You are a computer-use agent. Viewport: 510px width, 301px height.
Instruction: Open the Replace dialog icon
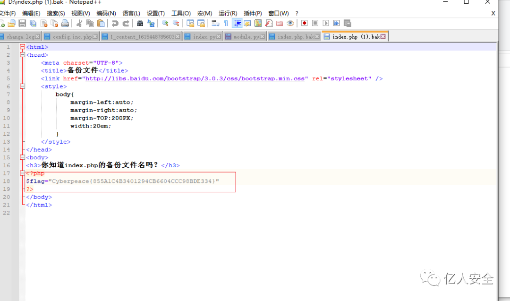(151, 23)
